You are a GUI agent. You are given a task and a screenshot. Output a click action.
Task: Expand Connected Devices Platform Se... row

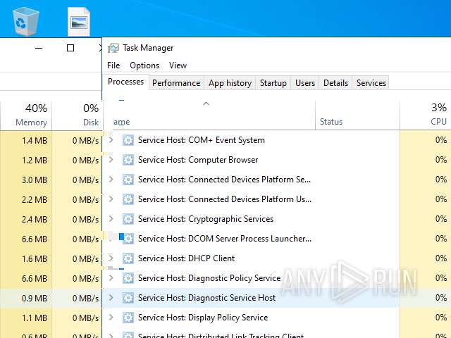pyautogui.click(x=111, y=180)
